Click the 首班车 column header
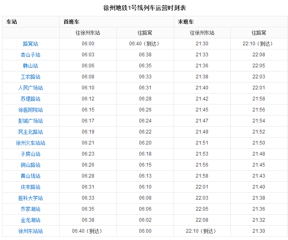The width and height of the screenshot is (288, 240). click(x=71, y=22)
